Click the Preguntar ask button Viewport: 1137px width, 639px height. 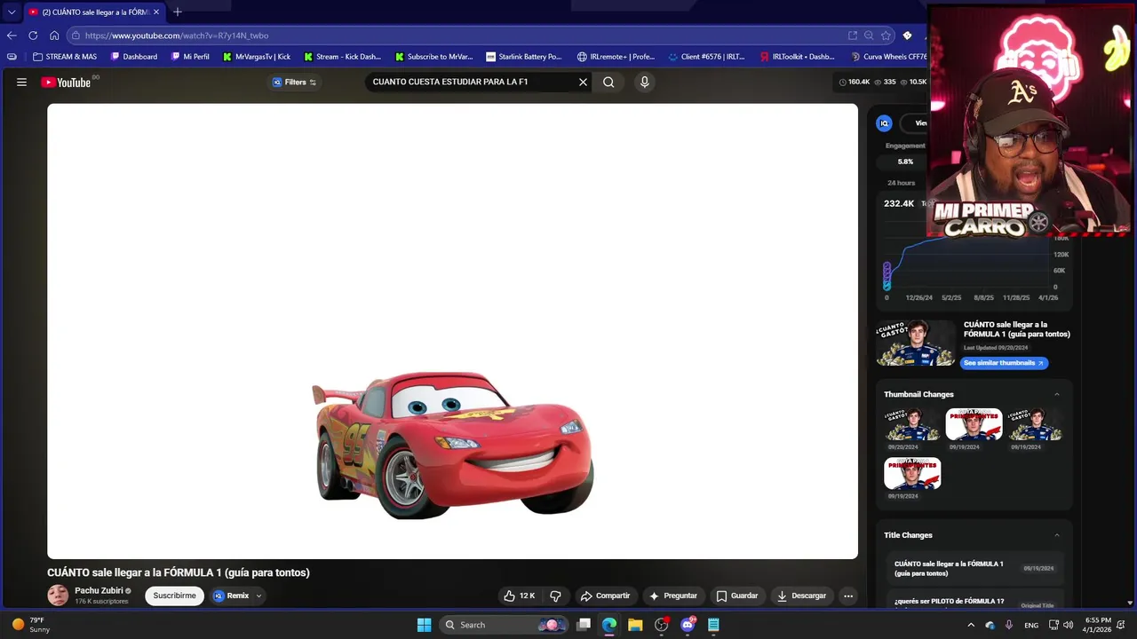673,596
